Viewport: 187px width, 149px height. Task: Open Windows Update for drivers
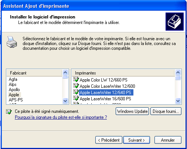[132, 111]
